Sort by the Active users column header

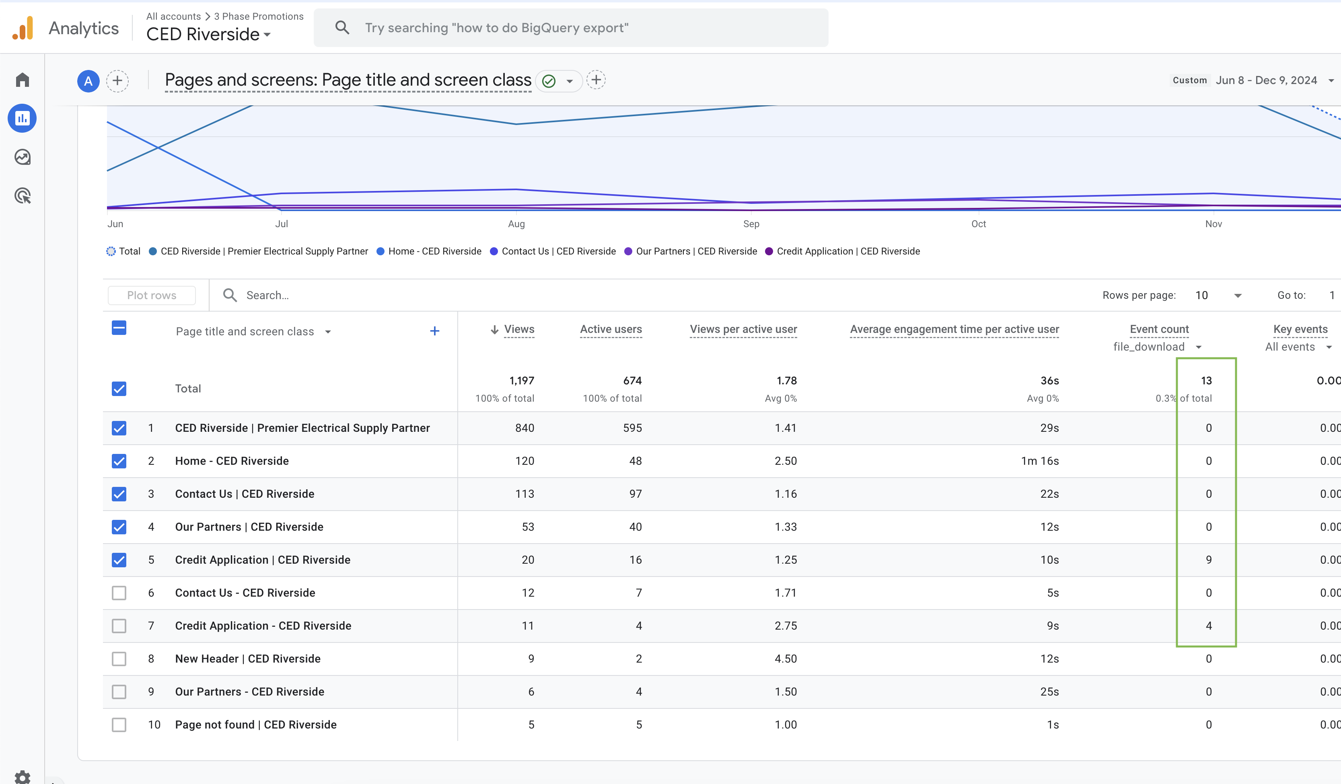[611, 329]
